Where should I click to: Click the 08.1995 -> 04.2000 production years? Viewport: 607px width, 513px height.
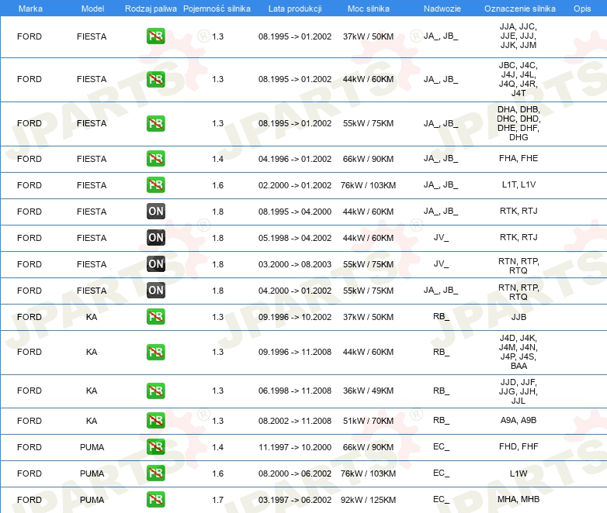(295, 212)
